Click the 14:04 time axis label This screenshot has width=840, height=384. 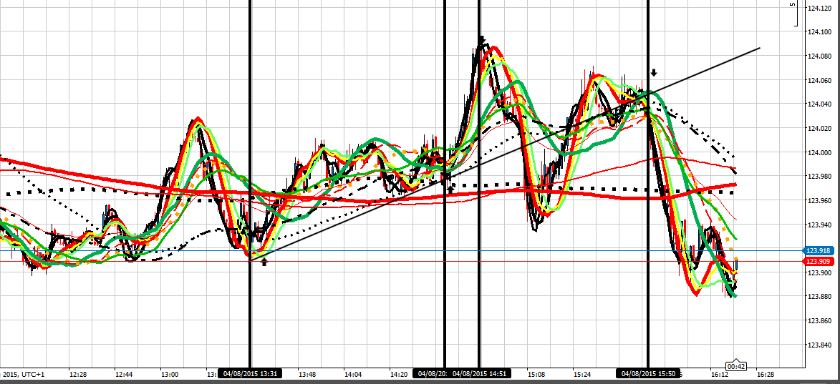point(353,375)
